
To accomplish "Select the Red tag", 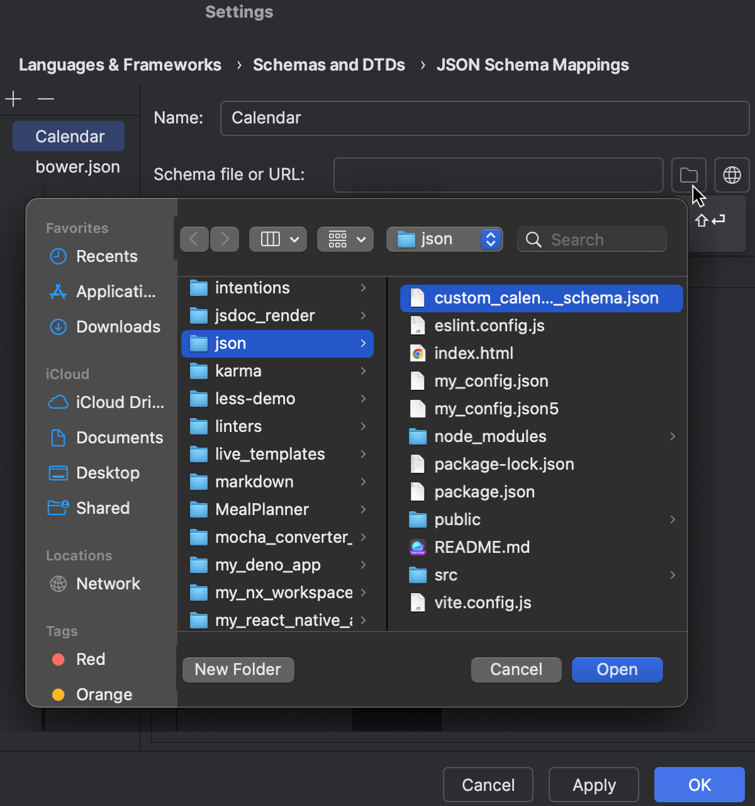I will [90, 659].
